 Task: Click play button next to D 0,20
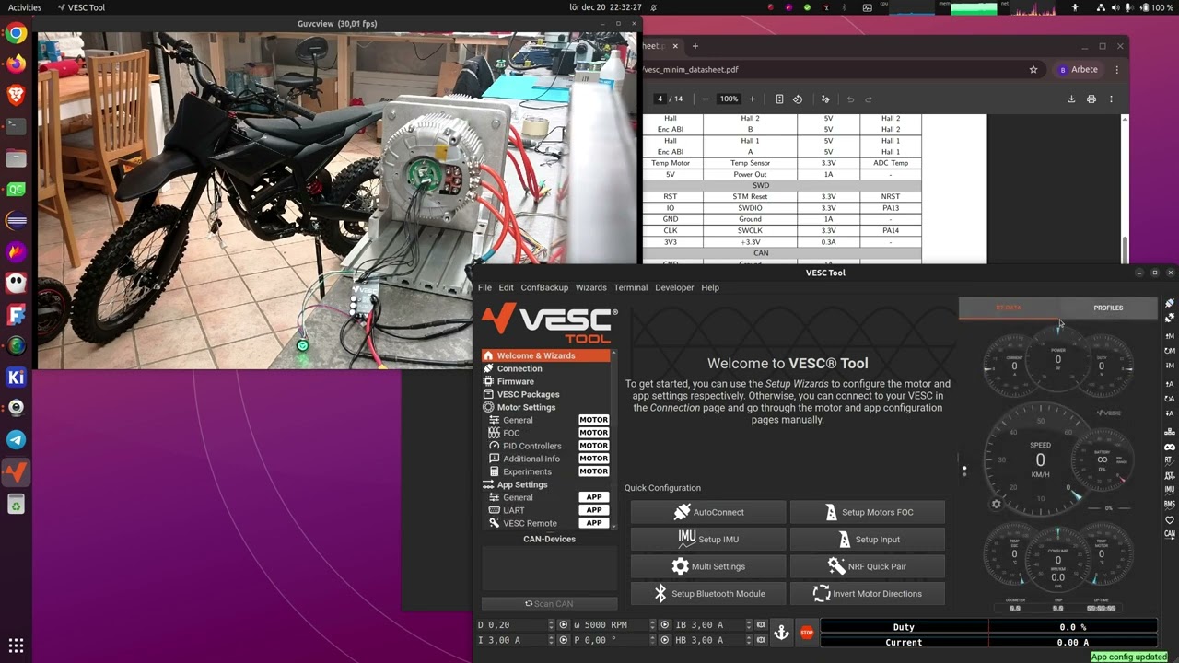click(x=563, y=625)
